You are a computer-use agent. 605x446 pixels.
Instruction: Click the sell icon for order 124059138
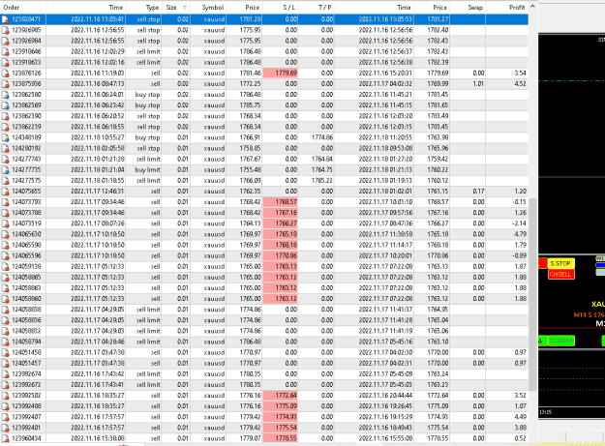[x=6, y=266]
